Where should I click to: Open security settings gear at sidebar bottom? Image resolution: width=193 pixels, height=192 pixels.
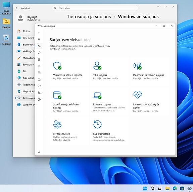39,152
